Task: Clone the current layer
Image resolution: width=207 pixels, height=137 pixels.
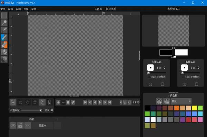Action: point(42,102)
